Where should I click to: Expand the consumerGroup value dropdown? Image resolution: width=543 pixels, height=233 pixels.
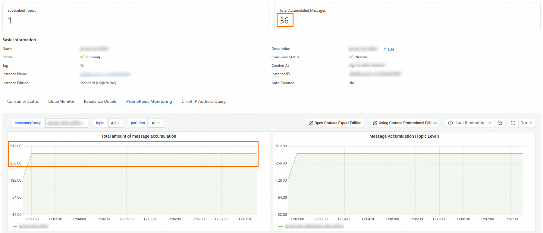pyautogui.click(x=67, y=123)
